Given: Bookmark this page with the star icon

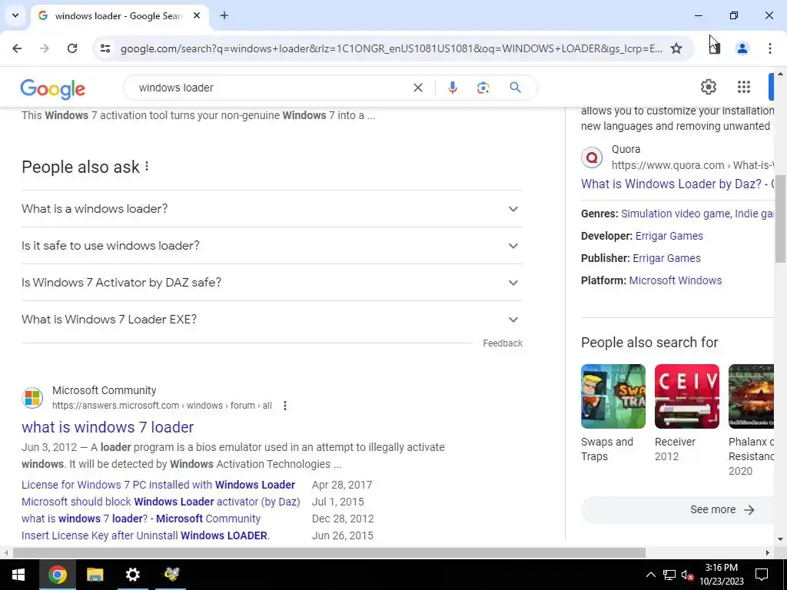Looking at the screenshot, I should tap(676, 48).
